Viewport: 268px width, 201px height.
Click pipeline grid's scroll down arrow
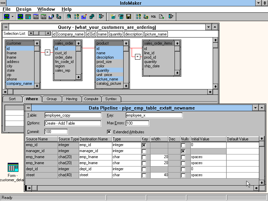(262, 183)
